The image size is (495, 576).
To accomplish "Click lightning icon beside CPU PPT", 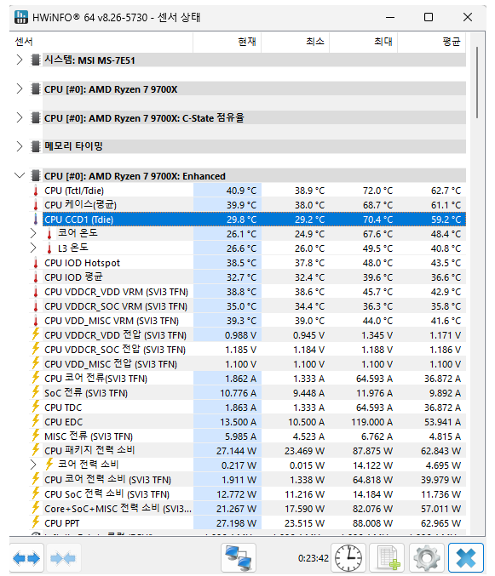I will [x=36, y=522].
